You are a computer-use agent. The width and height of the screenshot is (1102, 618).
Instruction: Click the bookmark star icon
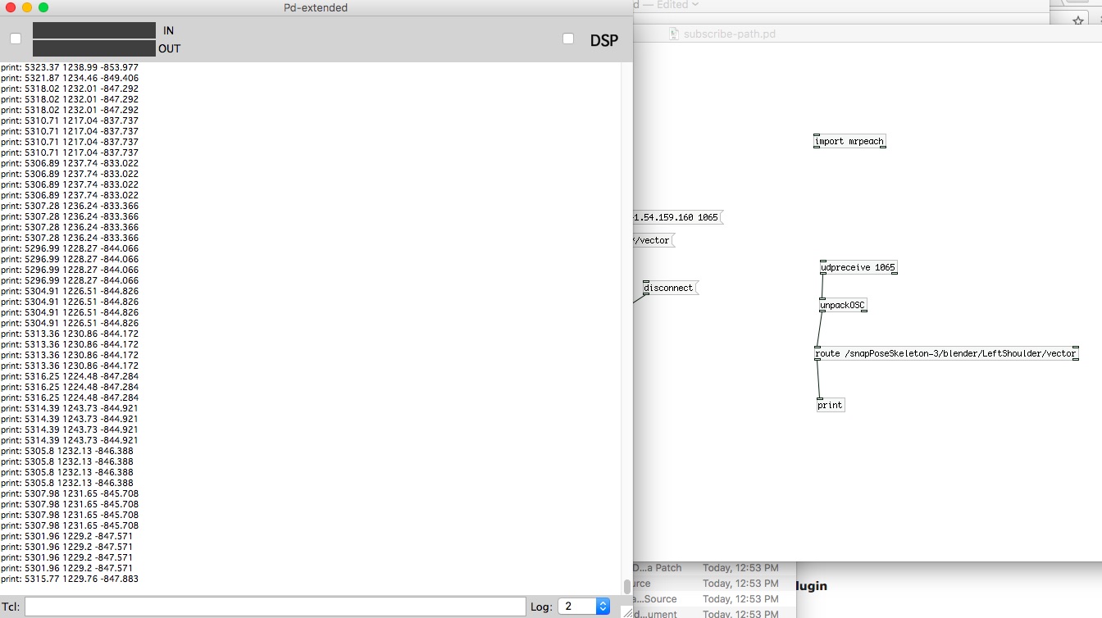(1078, 21)
